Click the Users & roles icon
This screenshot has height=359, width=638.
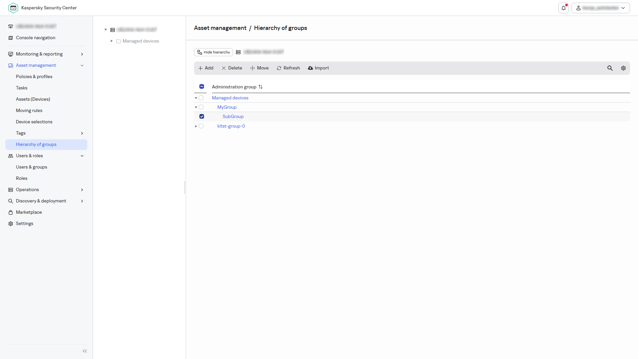click(11, 156)
